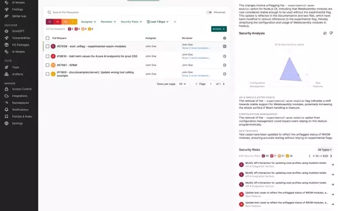
Task: Click medium count badge 51 in Security Risks
Action: click(x=281, y=156)
